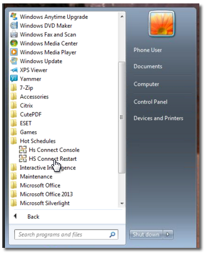Expand the Microsoft Silverlight folder
The height and width of the screenshot is (253, 205).
[40, 203]
